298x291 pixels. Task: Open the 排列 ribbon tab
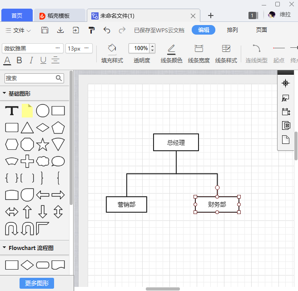pos(232,30)
